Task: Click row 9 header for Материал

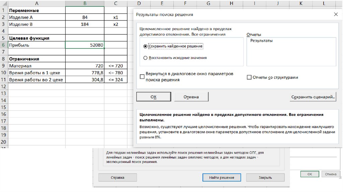Action: (x=3, y=66)
